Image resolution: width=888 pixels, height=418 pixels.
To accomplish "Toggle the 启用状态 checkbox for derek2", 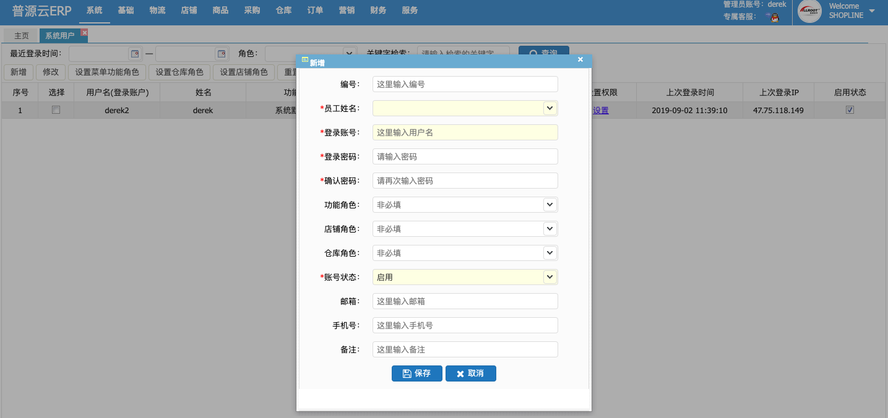I will pyautogui.click(x=850, y=110).
